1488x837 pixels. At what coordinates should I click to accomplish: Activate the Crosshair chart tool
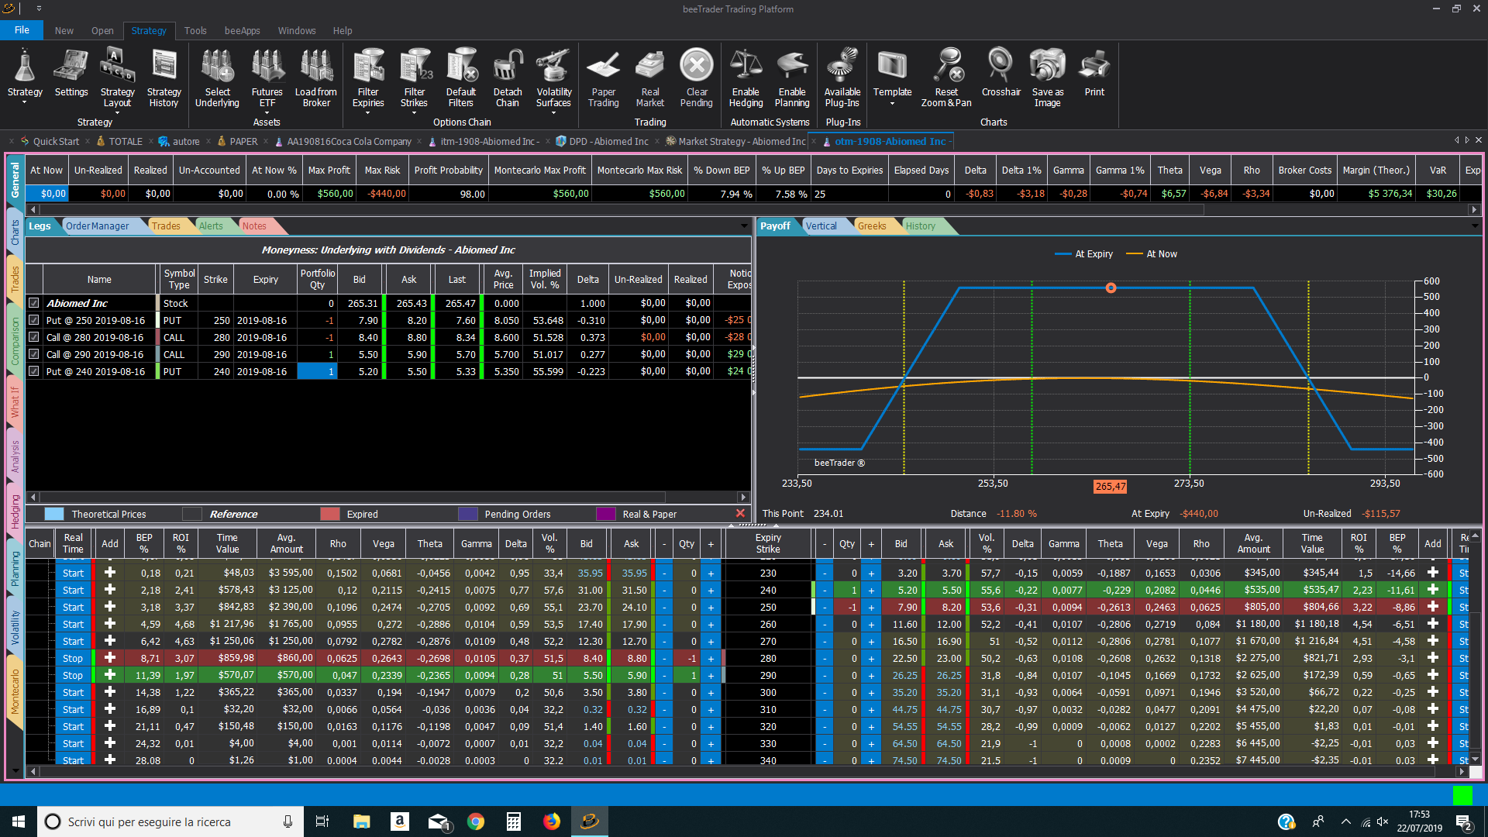(x=1001, y=73)
